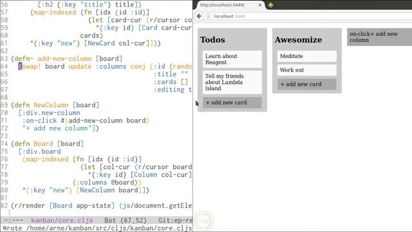
Task: Click the :cards [] line in editor
Action: (171, 82)
